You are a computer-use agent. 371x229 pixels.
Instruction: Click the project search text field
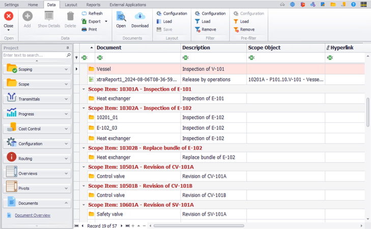pos(33,55)
